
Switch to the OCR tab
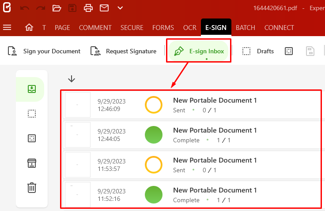[x=189, y=27]
